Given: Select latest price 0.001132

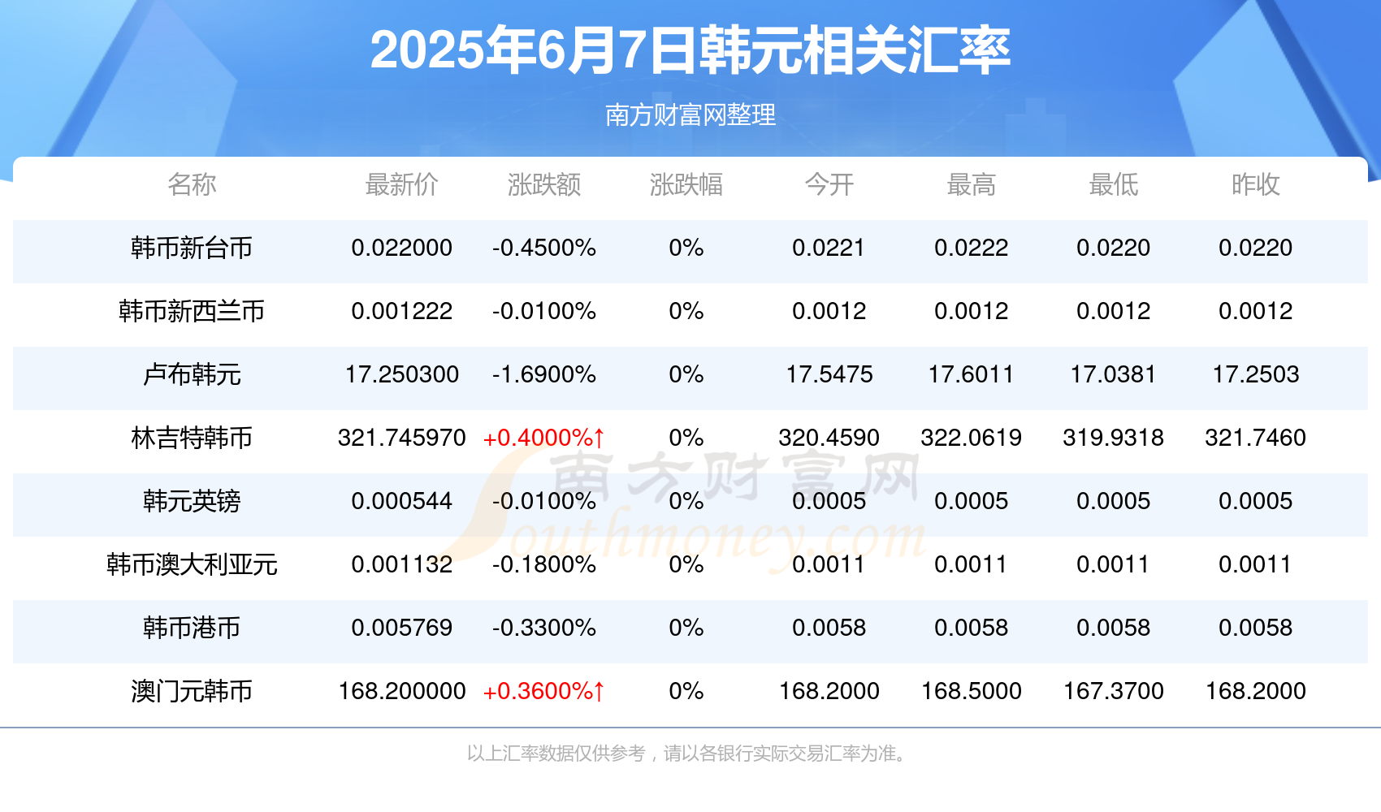Looking at the screenshot, I should click(402, 564).
